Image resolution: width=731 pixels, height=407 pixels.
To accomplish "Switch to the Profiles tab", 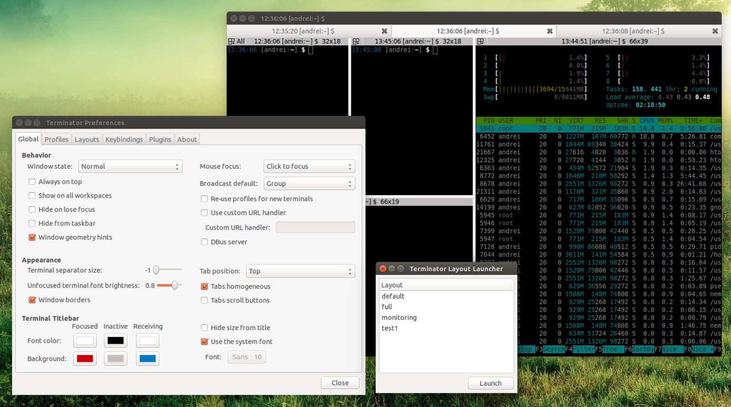I will click(x=56, y=139).
